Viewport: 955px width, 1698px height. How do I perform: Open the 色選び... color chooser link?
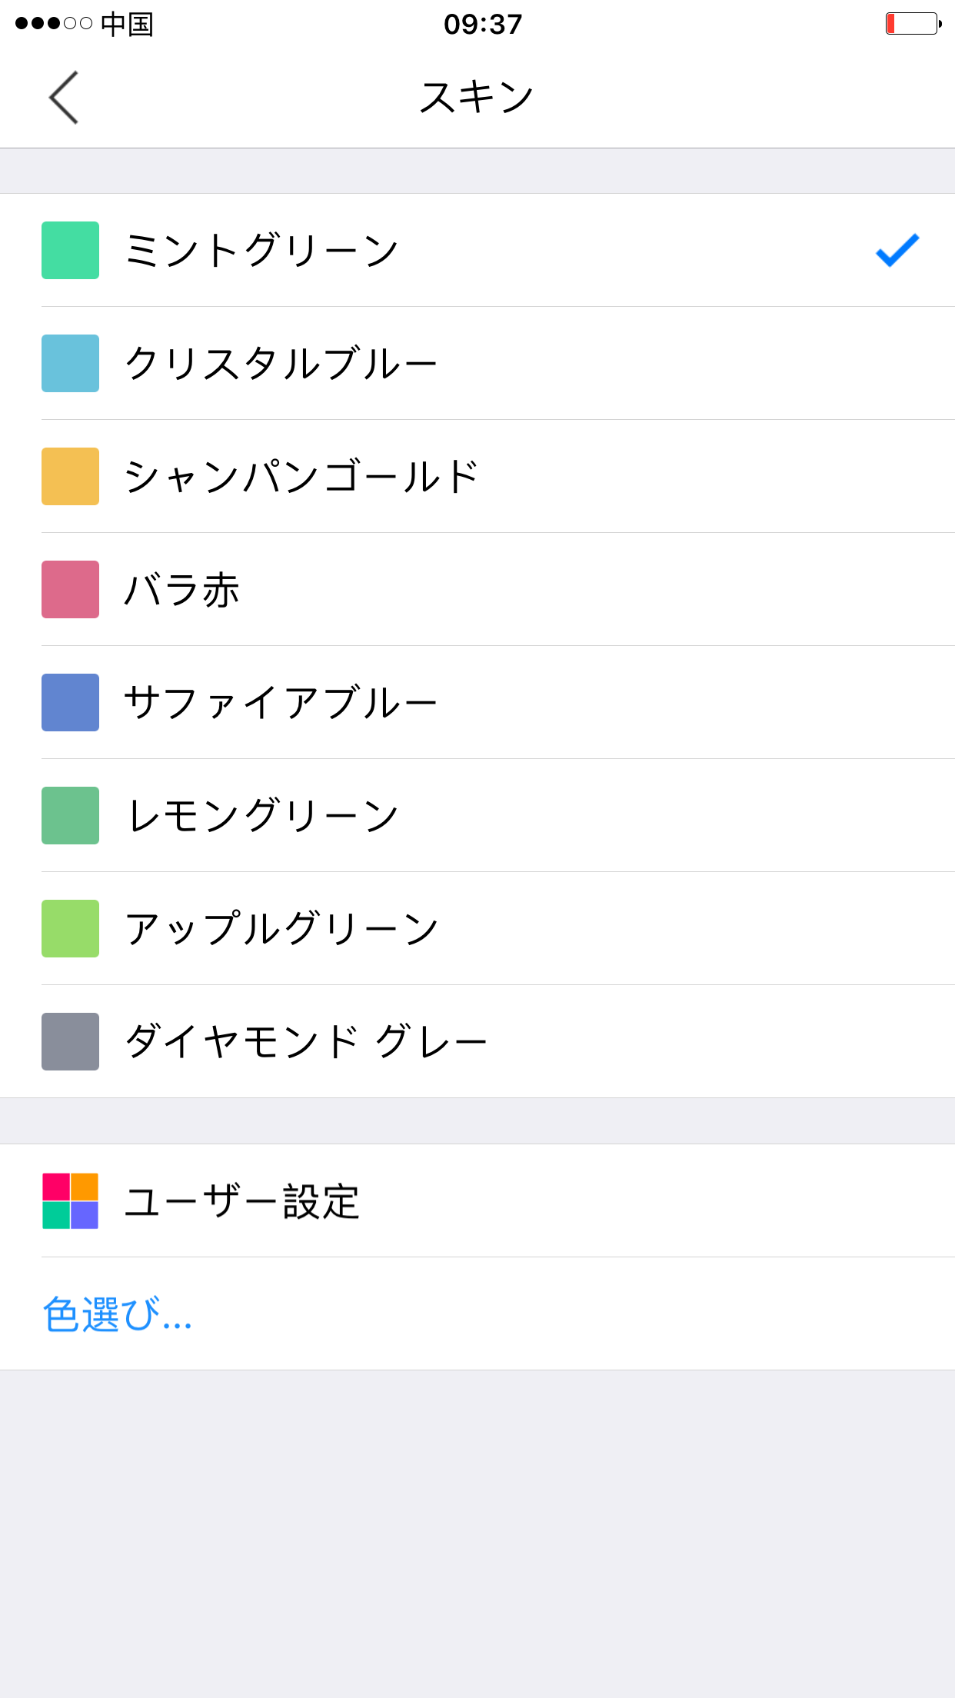coord(117,1313)
